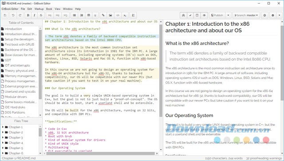Open the branch: master dropdown
The width and height of the screenshot is (284, 161).
click(x=246, y=15)
